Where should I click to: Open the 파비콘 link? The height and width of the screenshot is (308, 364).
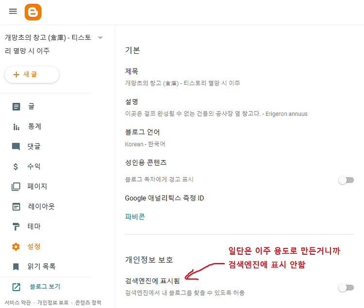(x=135, y=216)
